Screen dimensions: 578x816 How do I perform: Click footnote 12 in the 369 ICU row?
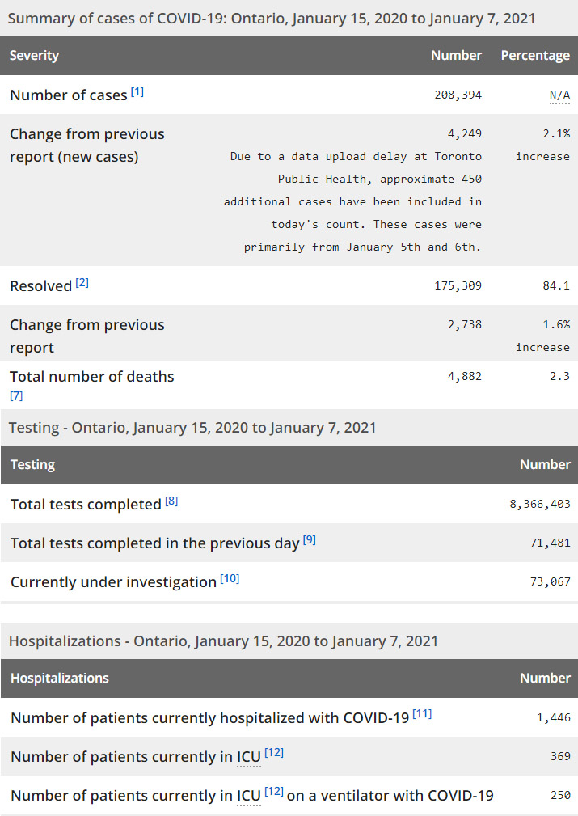point(274,753)
